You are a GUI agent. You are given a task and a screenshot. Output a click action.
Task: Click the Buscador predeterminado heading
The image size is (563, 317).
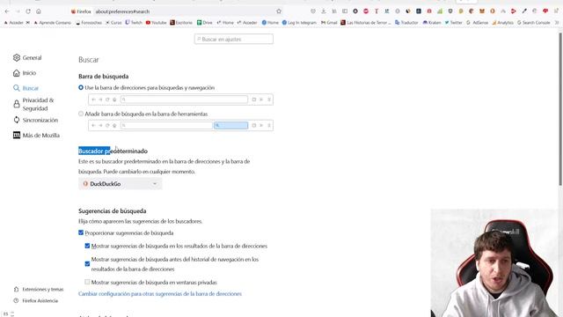click(113, 151)
